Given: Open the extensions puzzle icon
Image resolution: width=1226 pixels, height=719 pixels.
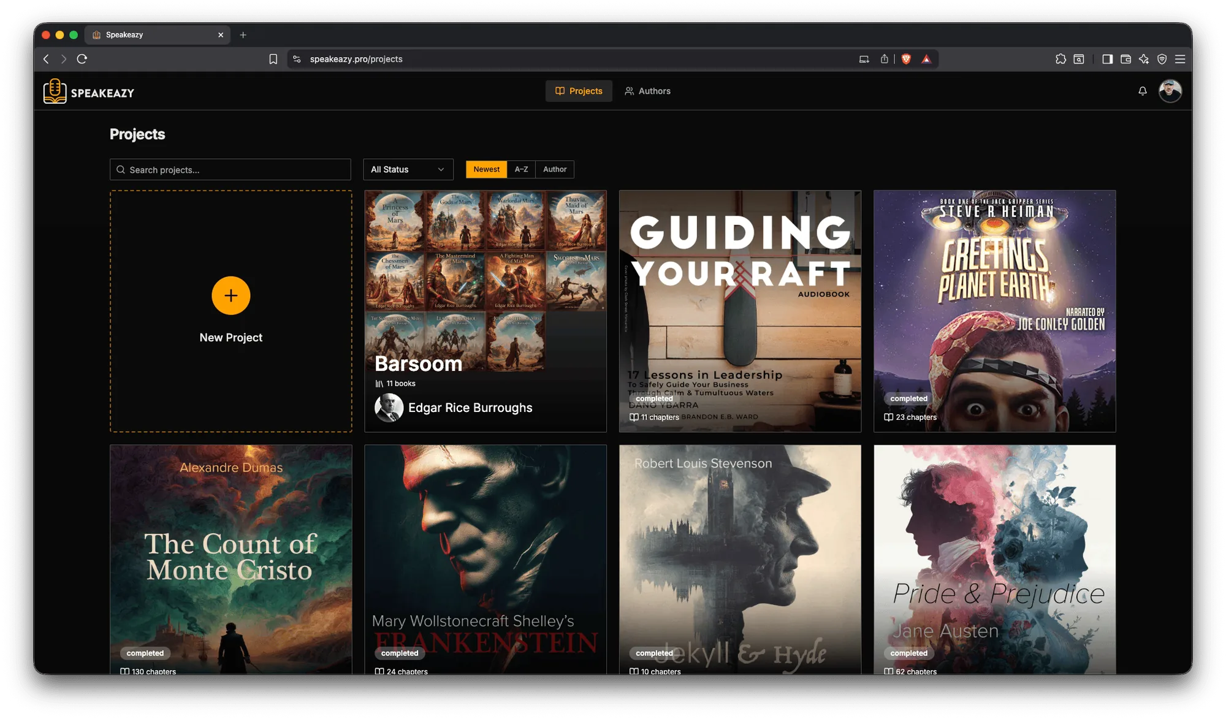Looking at the screenshot, I should click(1060, 59).
